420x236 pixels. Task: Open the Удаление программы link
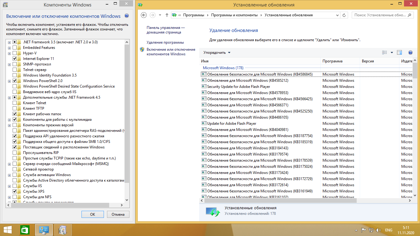click(165, 42)
